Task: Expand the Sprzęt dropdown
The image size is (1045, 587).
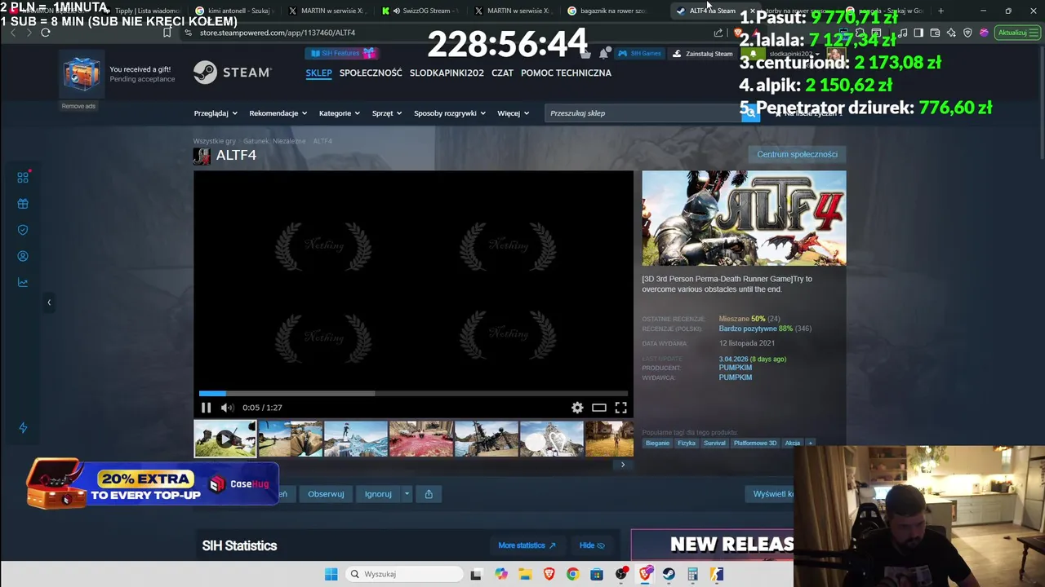Action: coord(387,113)
